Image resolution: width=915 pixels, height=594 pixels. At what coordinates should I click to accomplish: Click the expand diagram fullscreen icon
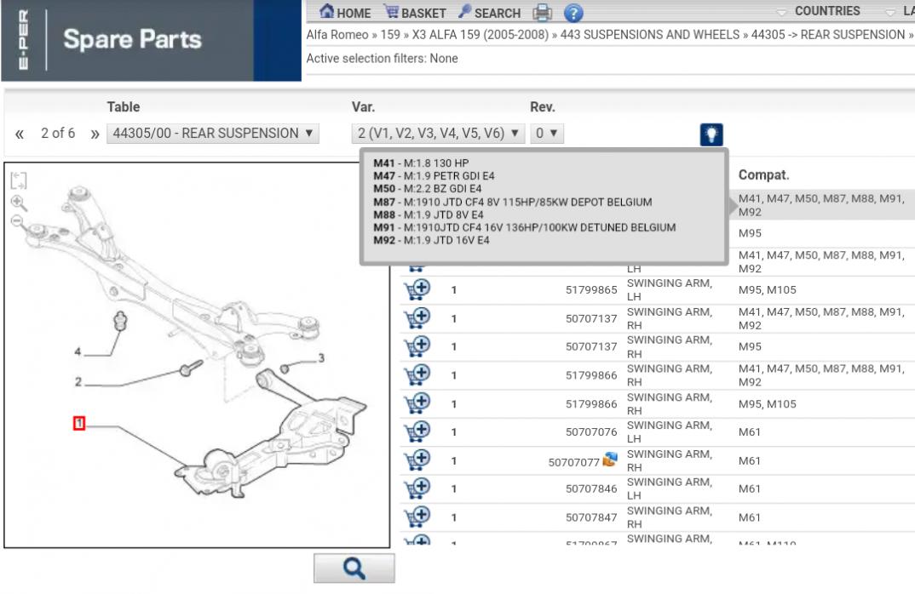pyautogui.click(x=19, y=180)
